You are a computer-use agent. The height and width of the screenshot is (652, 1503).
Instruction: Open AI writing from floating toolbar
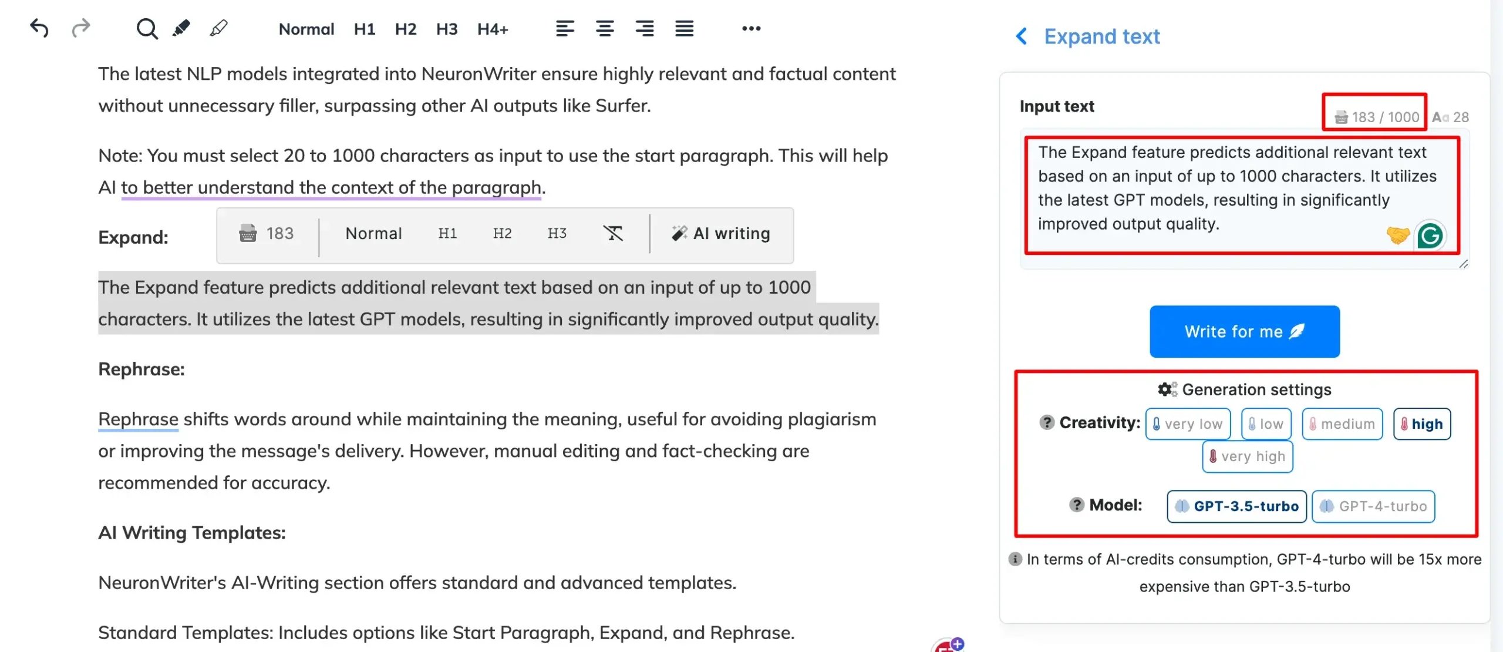tap(722, 234)
